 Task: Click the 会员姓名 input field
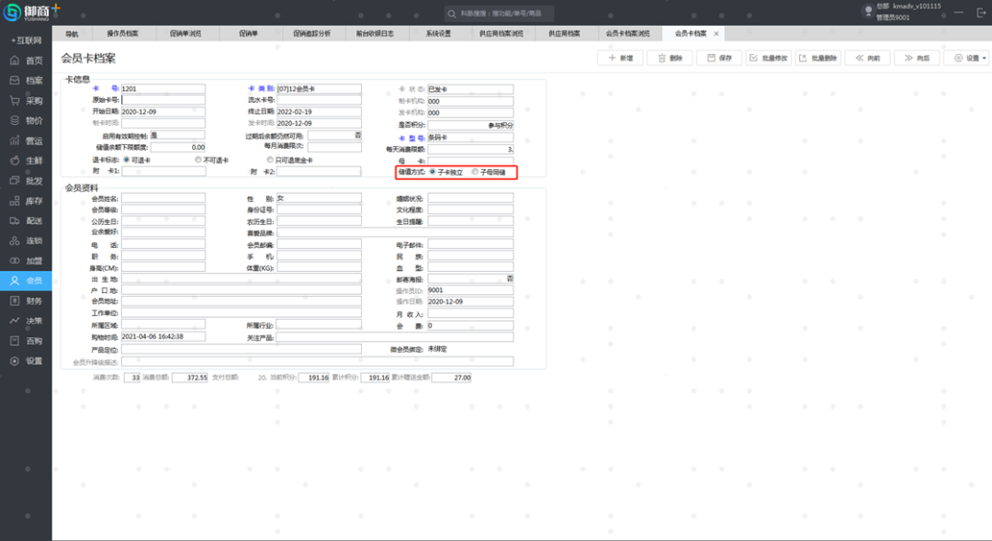(x=163, y=198)
